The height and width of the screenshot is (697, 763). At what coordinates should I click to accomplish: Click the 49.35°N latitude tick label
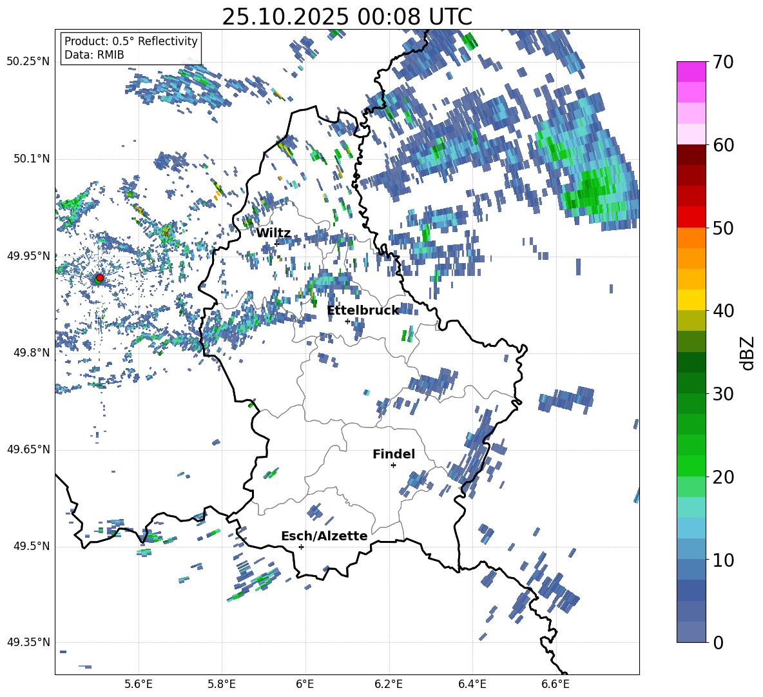(x=28, y=642)
